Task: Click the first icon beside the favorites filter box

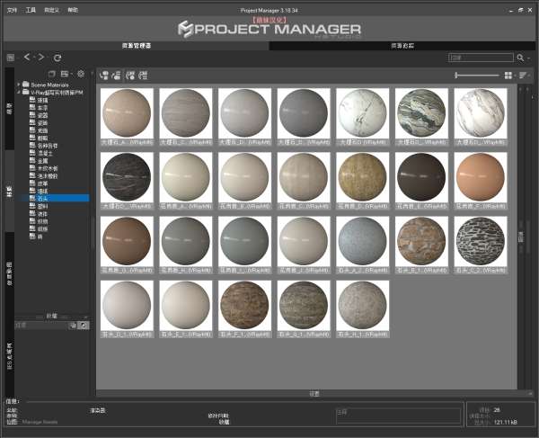Action: [73, 326]
